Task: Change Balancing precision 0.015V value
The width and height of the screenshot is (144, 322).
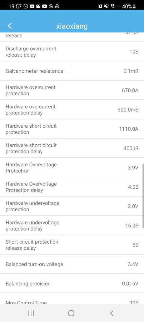Action: [x=72, y=283]
